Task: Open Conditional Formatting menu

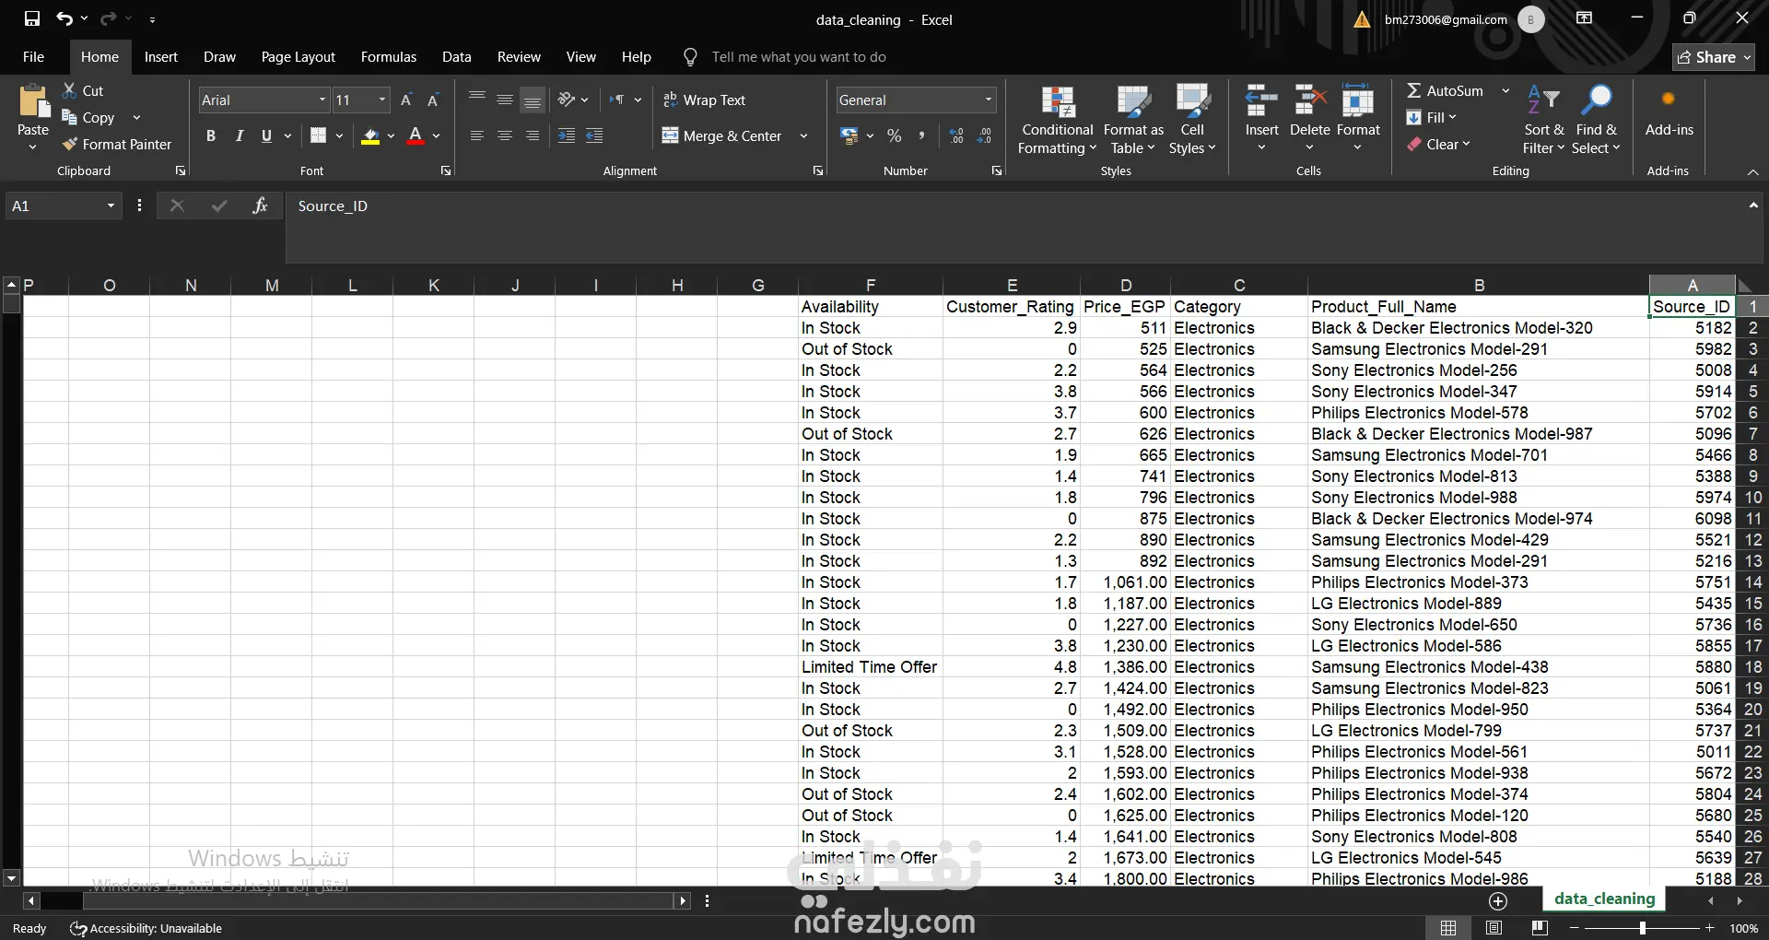Action: click(x=1058, y=120)
